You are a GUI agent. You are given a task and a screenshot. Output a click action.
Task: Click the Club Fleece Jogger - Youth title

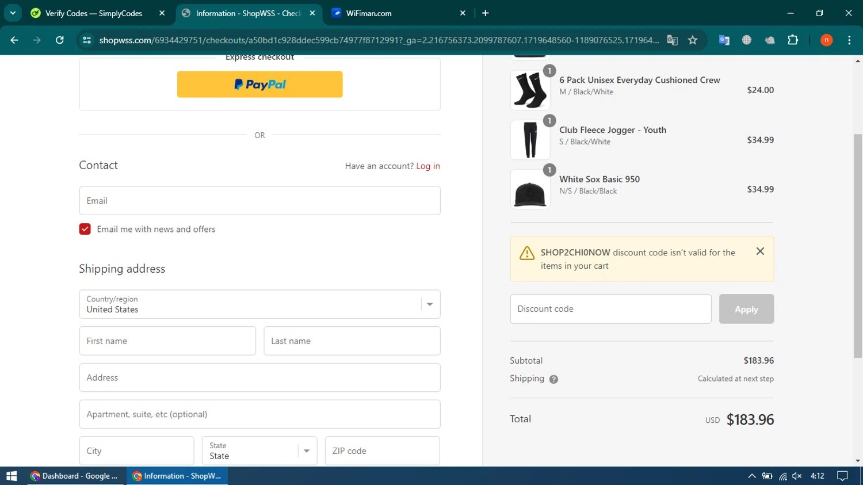(x=613, y=130)
